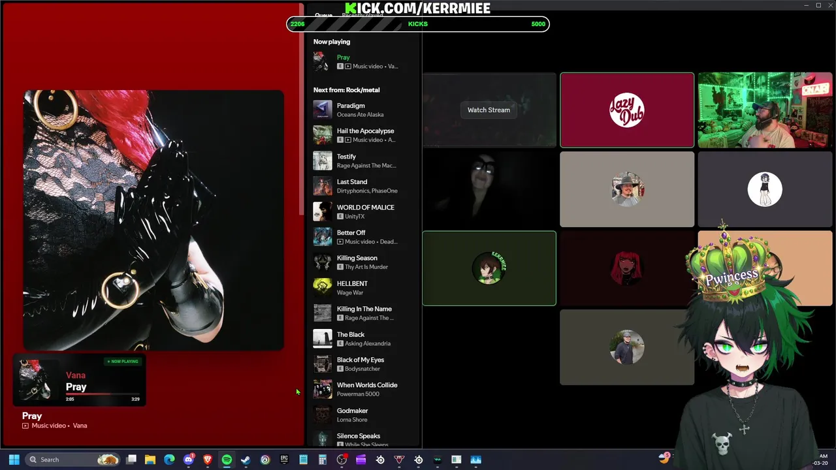This screenshot has width=836, height=470.
Task: Switch to the Queue tab
Action: 323,15
